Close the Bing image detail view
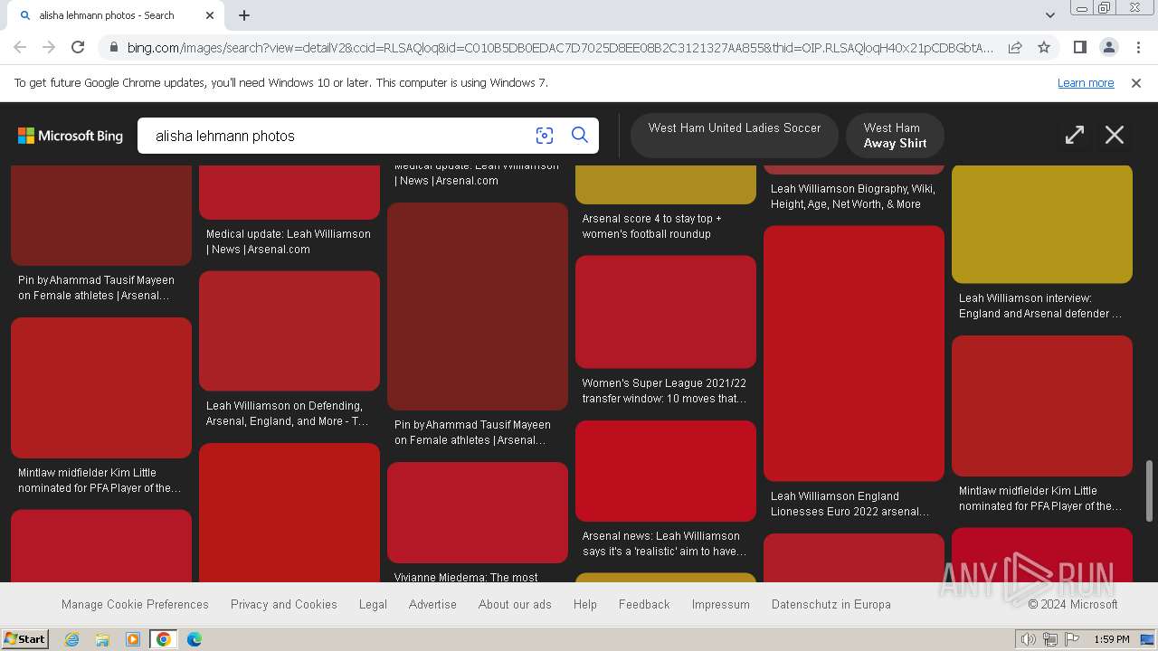The image size is (1158, 651). click(x=1115, y=136)
